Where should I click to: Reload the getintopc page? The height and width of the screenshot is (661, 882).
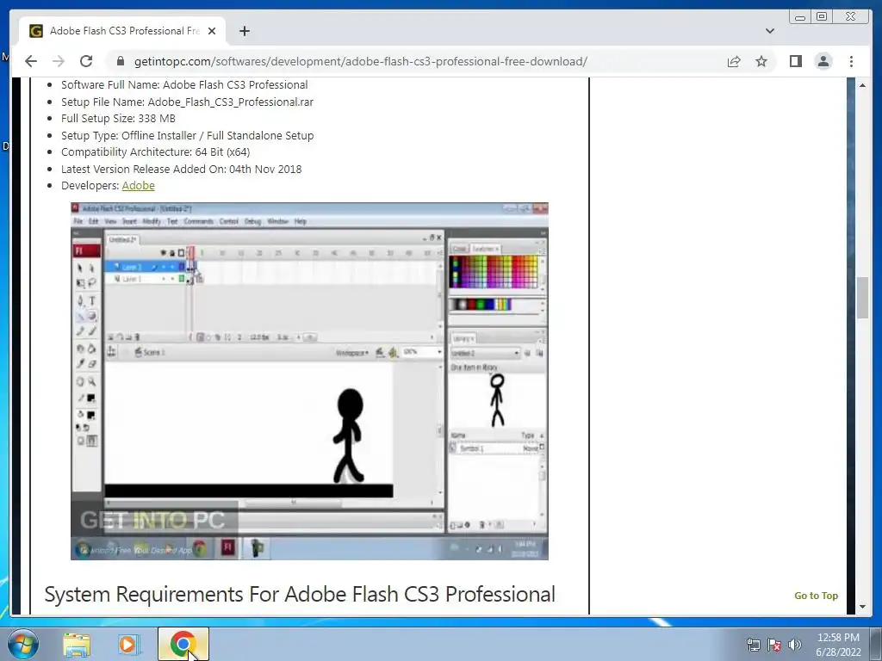[x=86, y=61]
